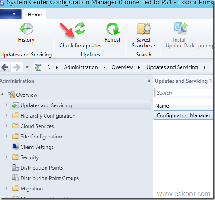Expand the Hierarchy Configuration tree node

pos(7,115)
